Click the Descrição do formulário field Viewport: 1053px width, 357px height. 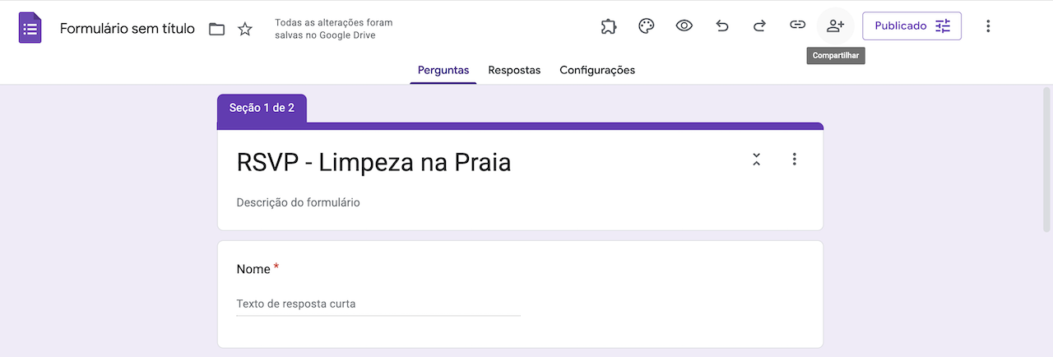298,202
